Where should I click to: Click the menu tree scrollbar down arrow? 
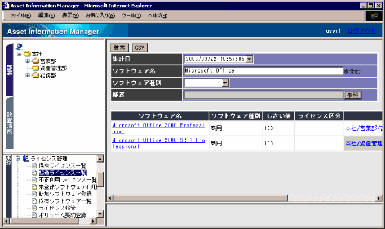(x=100, y=214)
